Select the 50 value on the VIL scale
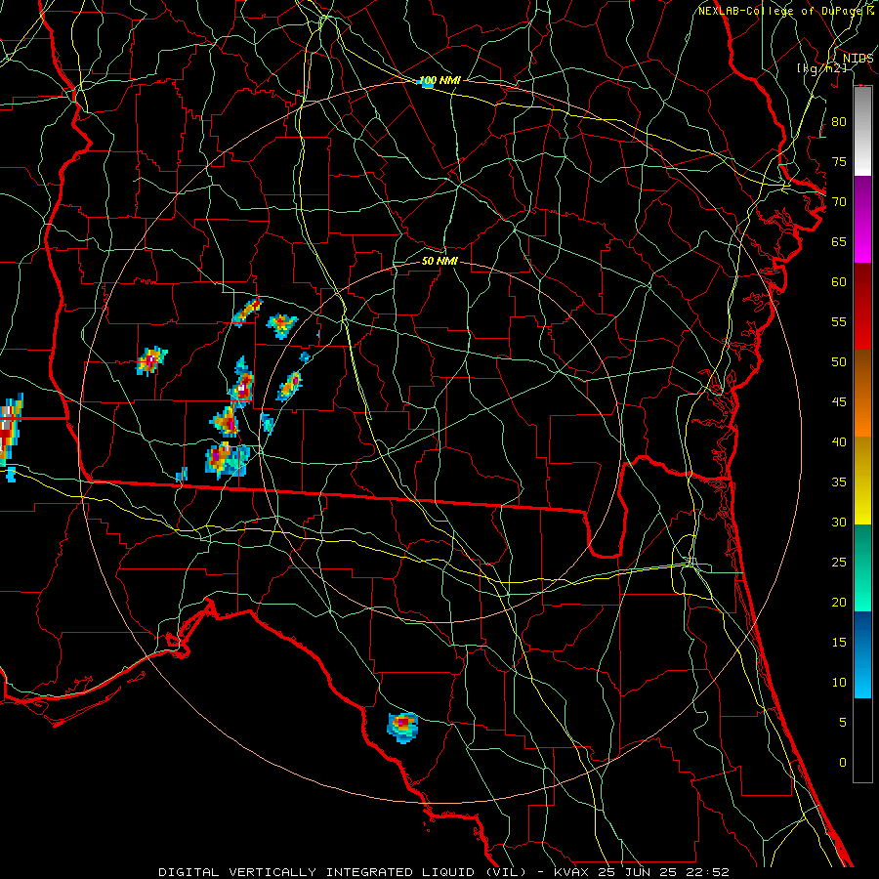This screenshot has width=879, height=879. click(x=839, y=362)
